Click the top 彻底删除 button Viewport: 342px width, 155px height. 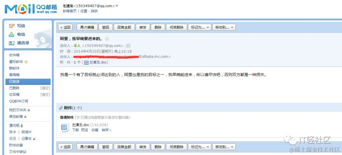point(176,27)
